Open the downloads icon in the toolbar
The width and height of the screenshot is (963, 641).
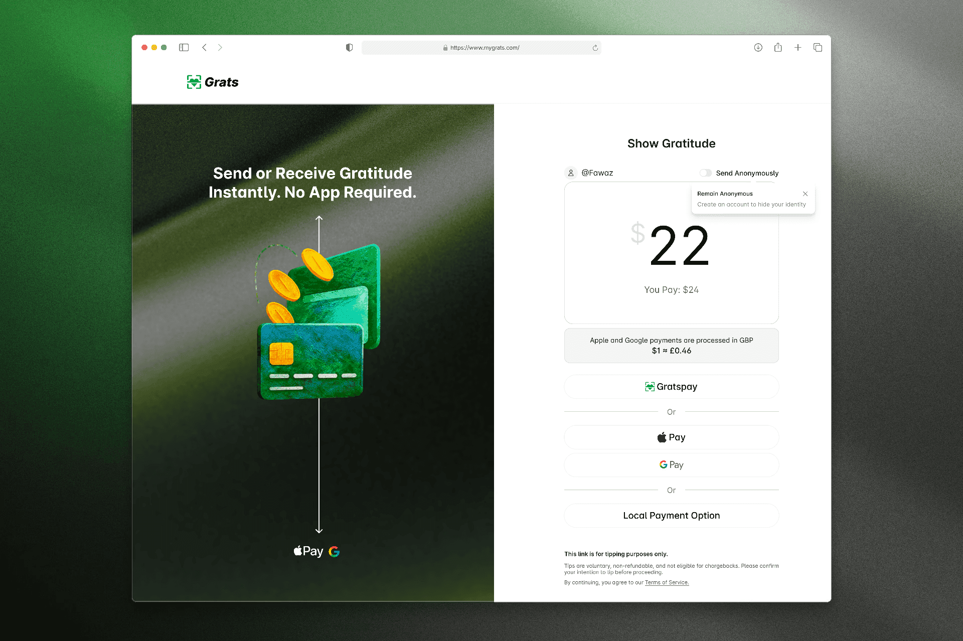[758, 48]
